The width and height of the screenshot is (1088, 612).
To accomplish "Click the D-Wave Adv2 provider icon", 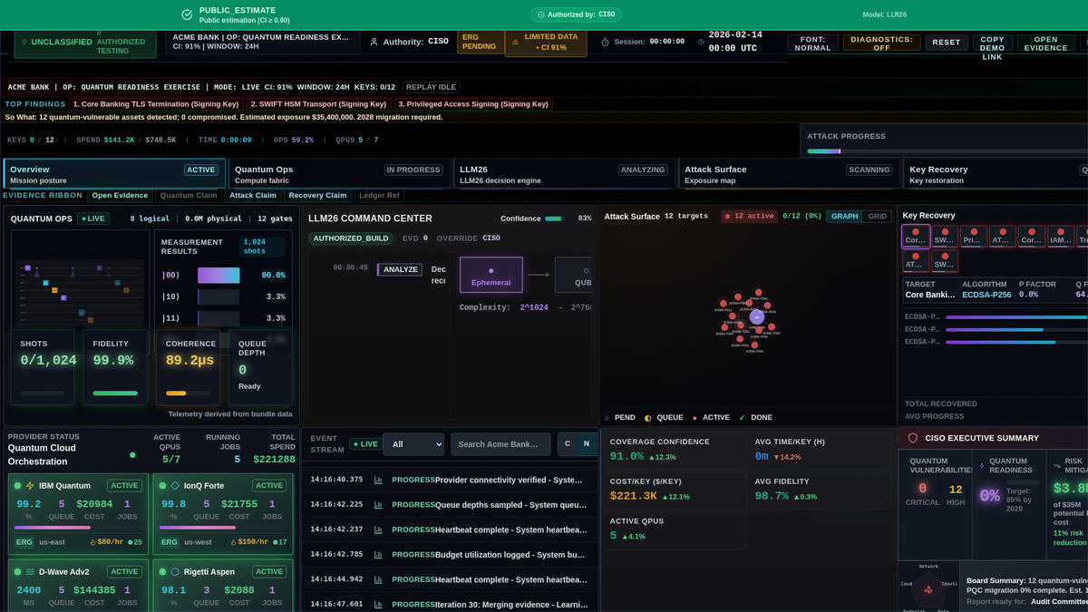I will coord(30,572).
